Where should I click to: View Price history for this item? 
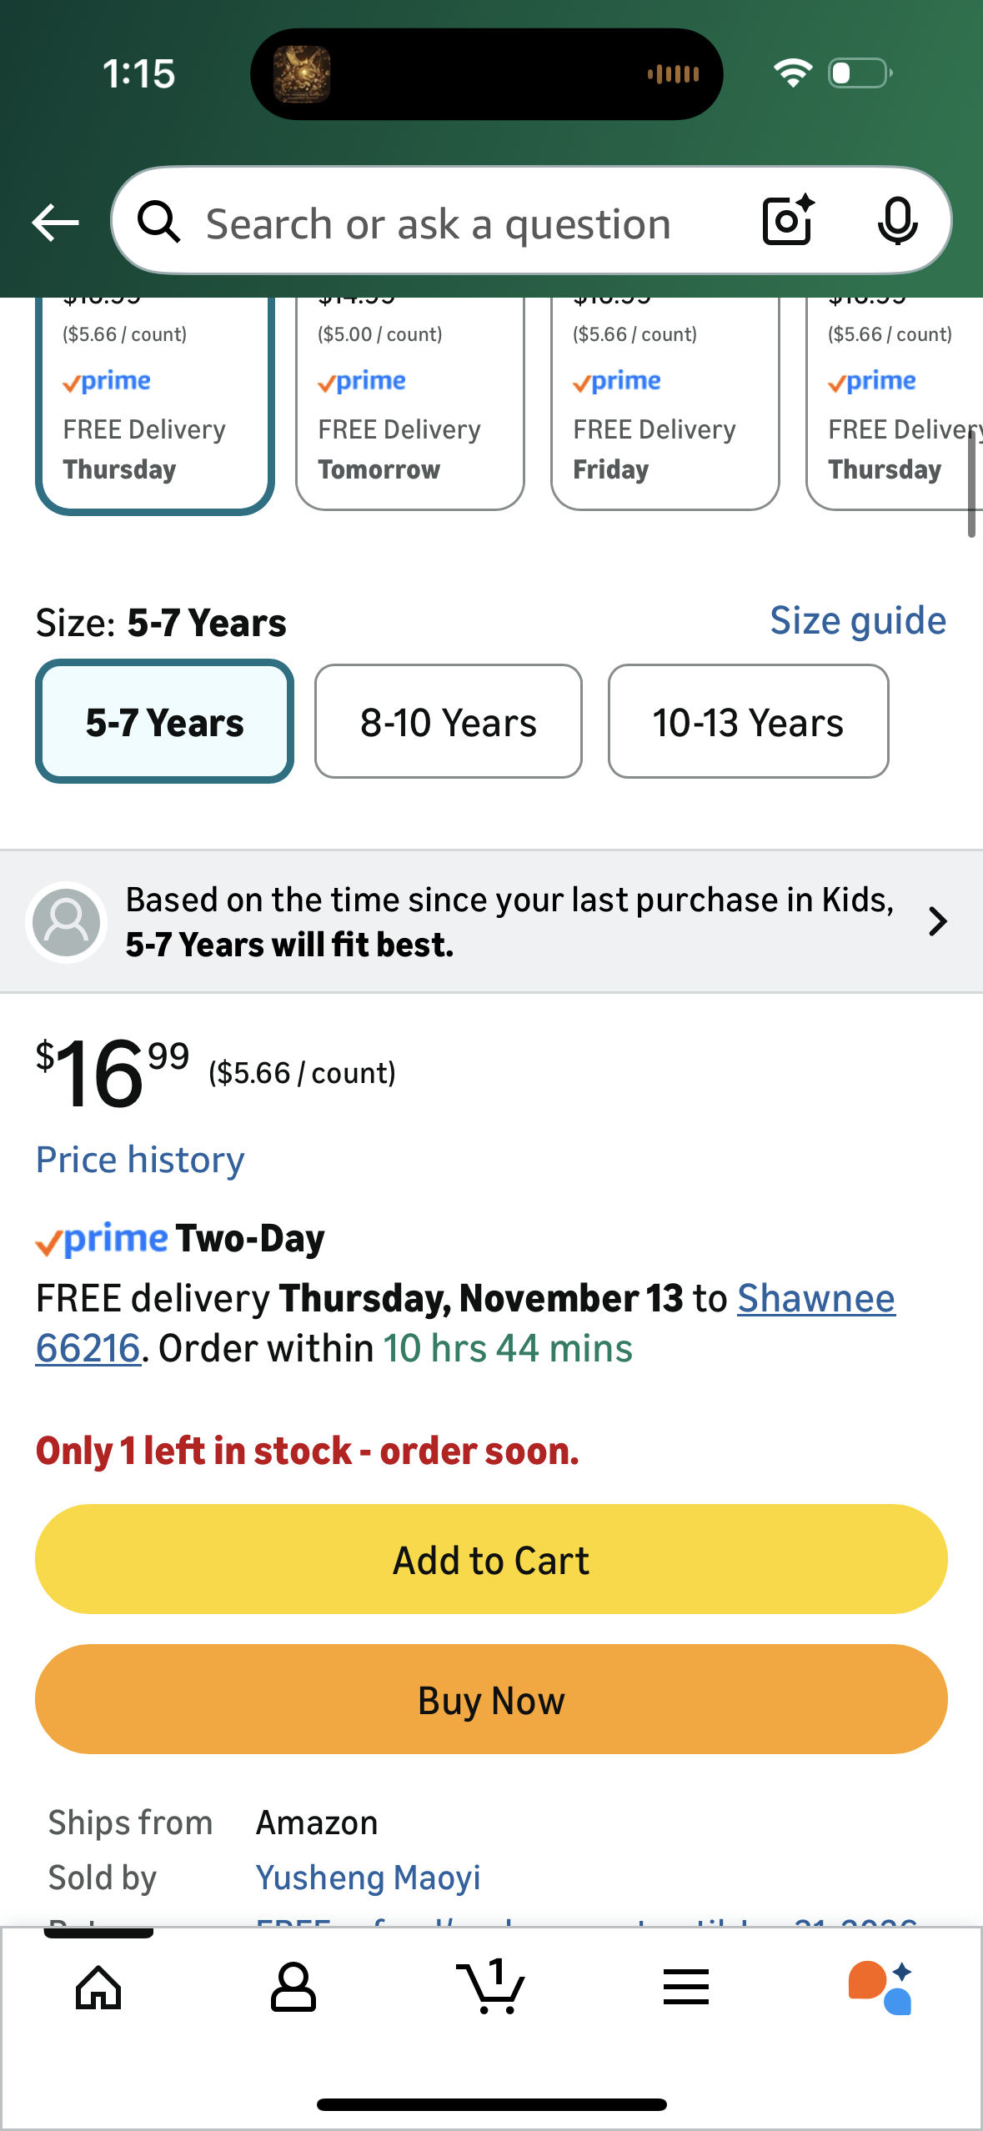click(139, 1159)
